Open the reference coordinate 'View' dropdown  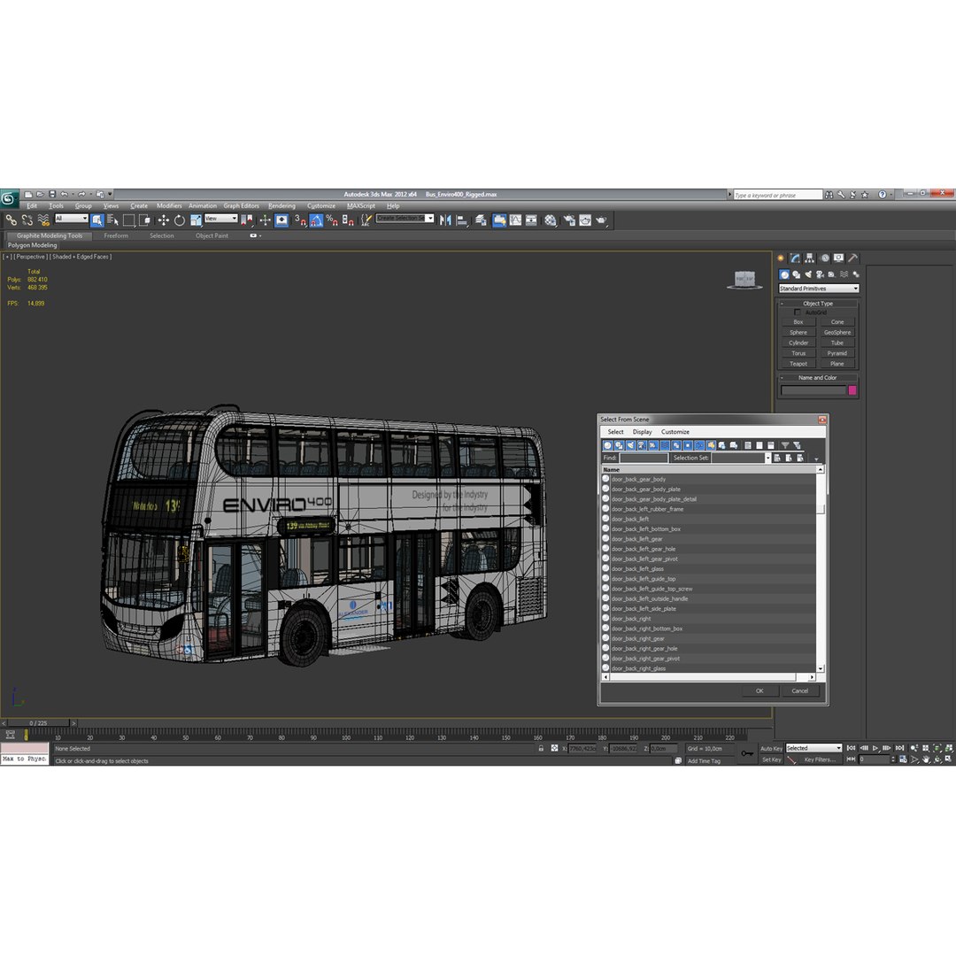(220, 219)
